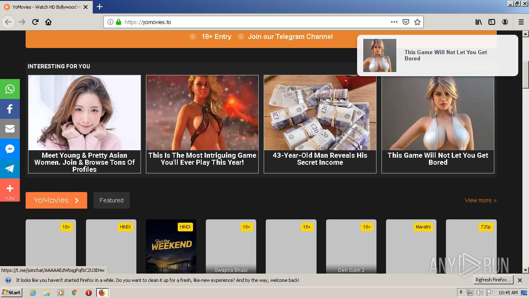Viewport: 529px width, 298px height.
Task: Open more sharing options plus button
Action: (10, 190)
